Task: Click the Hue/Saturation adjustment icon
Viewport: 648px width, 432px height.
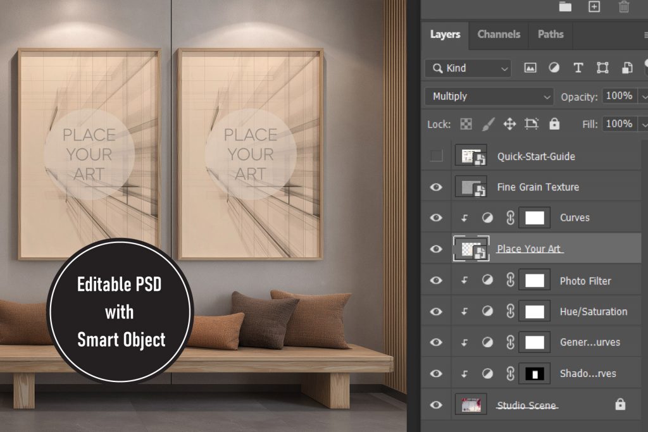Action: [487, 311]
